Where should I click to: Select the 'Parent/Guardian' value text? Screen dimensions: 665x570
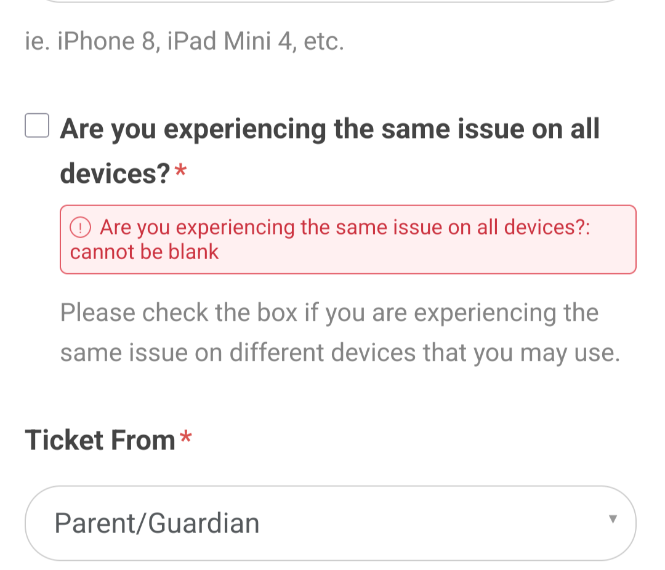157,523
